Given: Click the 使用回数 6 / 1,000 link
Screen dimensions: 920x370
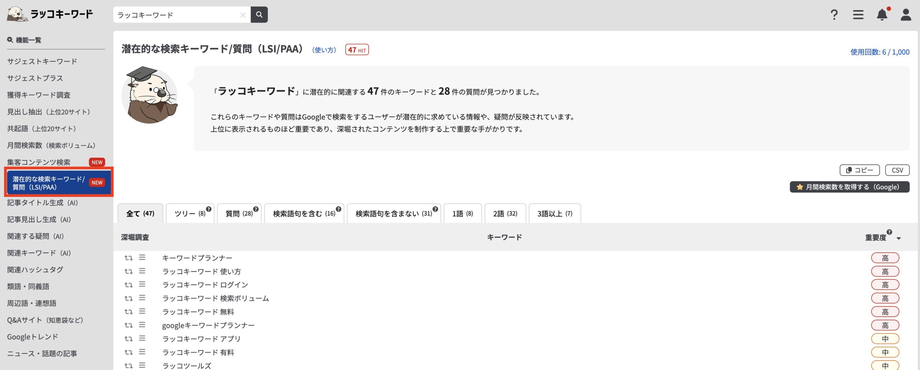Looking at the screenshot, I should tap(880, 52).
